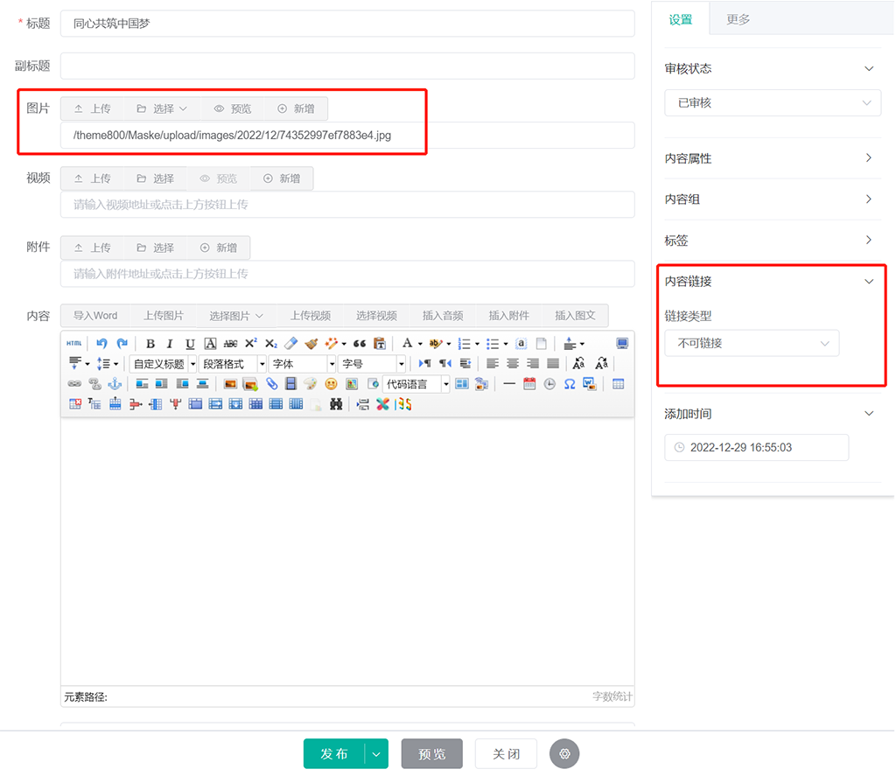Open the 审核状态 dropdown showing 已审核
This screenshot has height=776, width=896.
point(772,103)
